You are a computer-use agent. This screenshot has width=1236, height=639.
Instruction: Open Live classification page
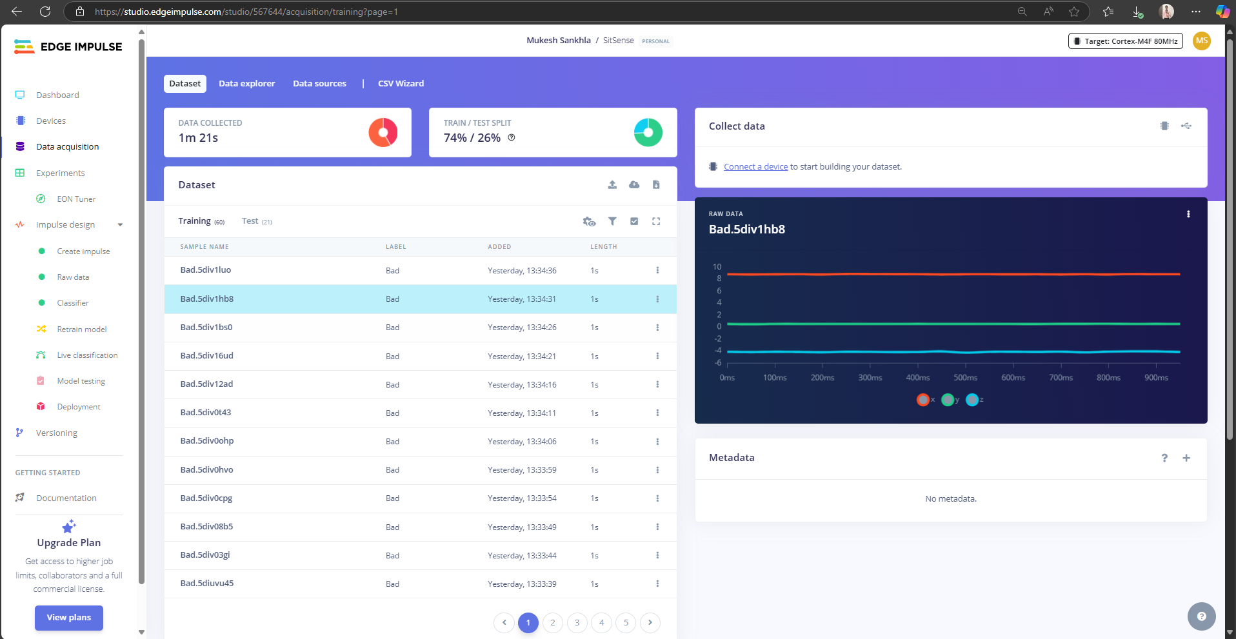coord(87,355)
